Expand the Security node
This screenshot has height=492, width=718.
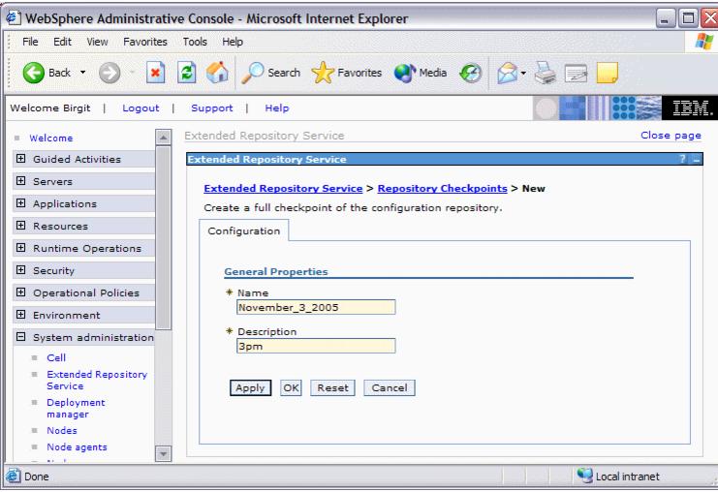pos(20,269)
